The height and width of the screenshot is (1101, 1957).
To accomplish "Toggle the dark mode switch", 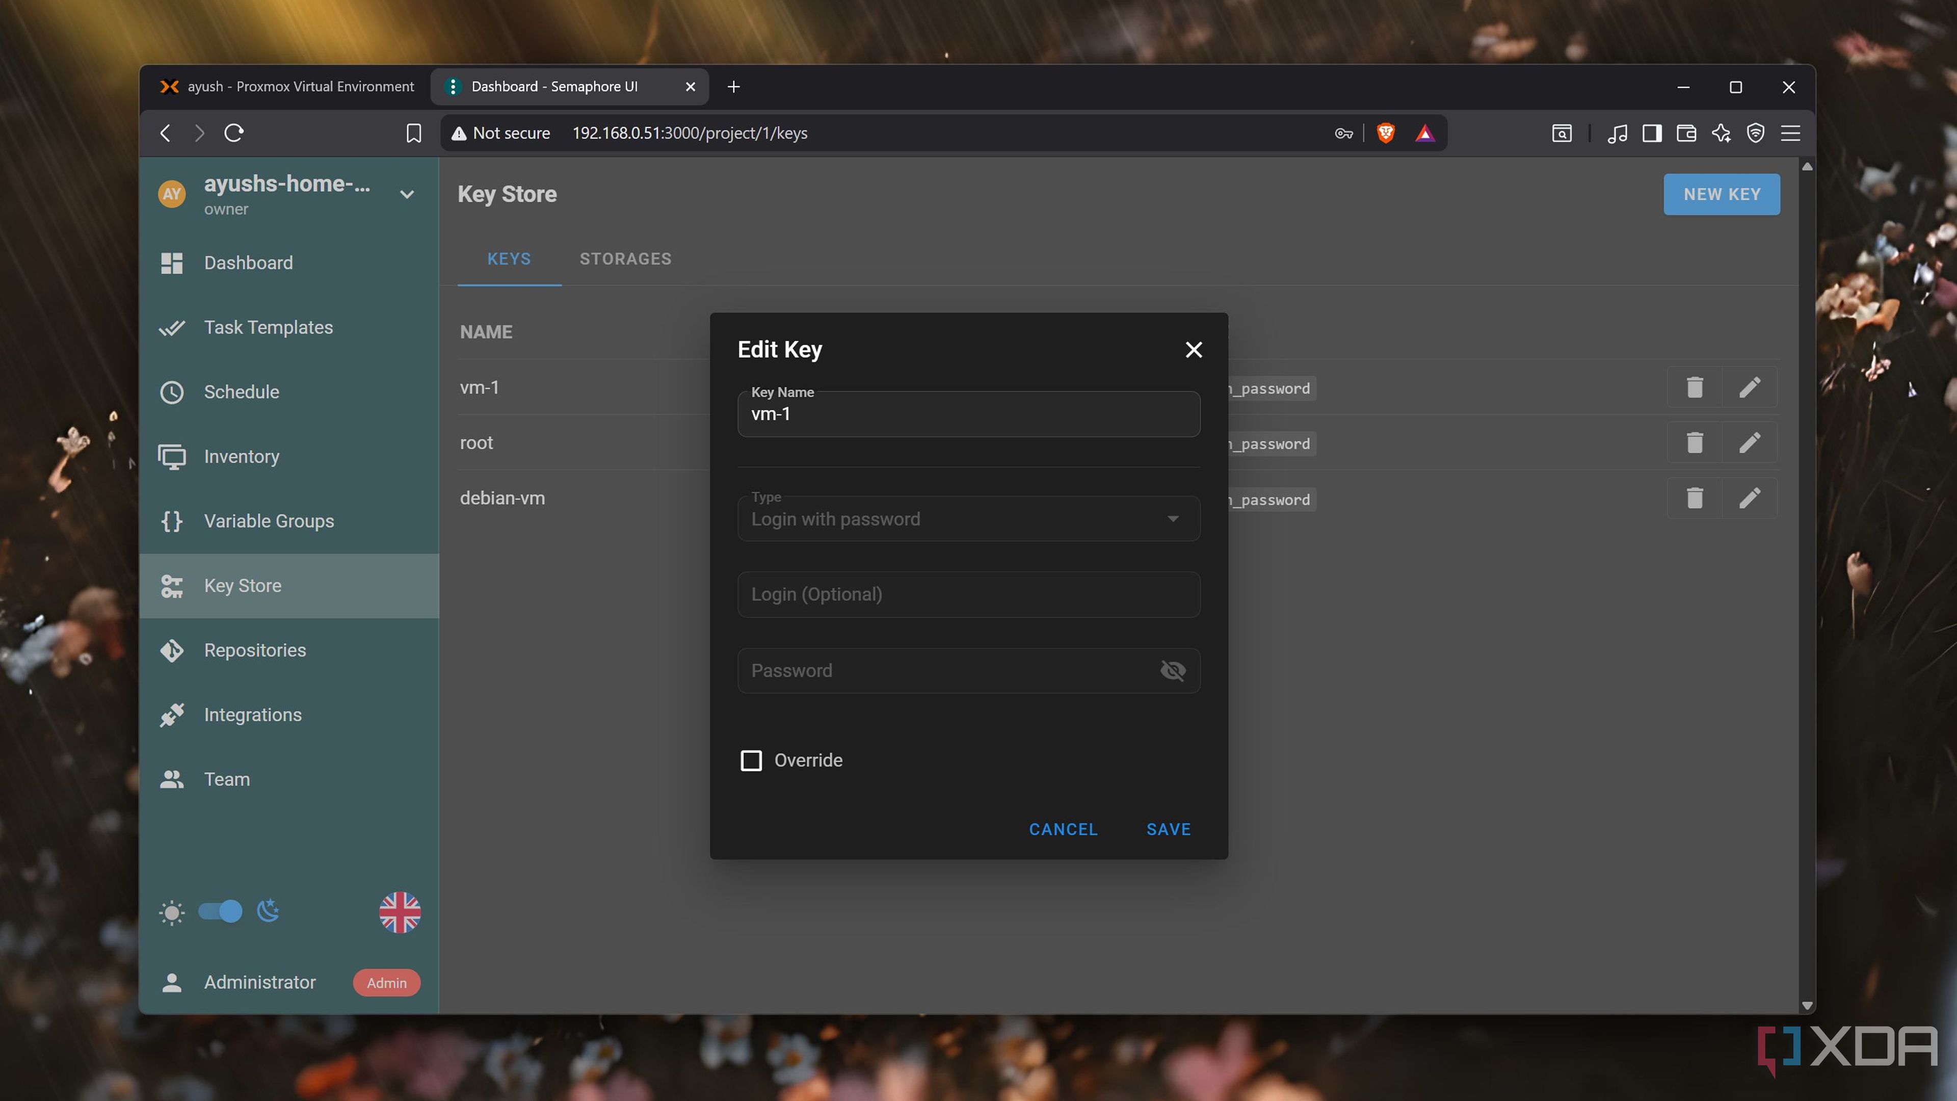I will click(220, 911).
